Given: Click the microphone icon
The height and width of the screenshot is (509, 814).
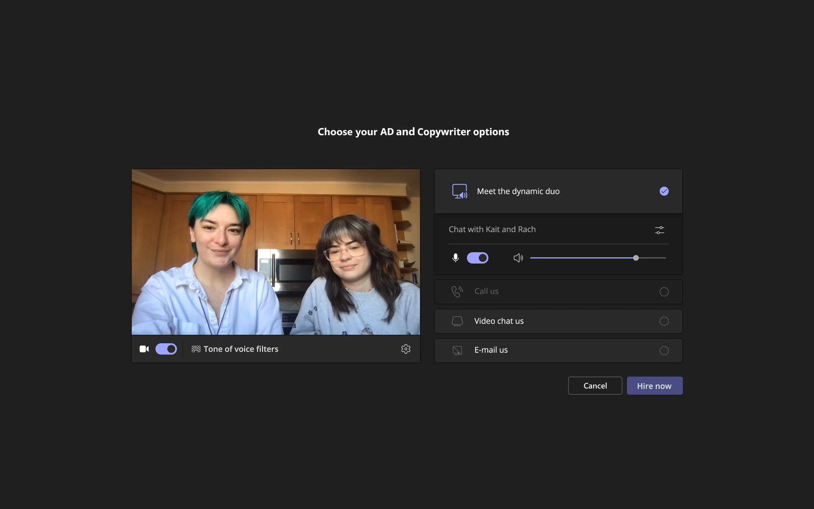Looking at the screenshot, I should tap(455, 258).
